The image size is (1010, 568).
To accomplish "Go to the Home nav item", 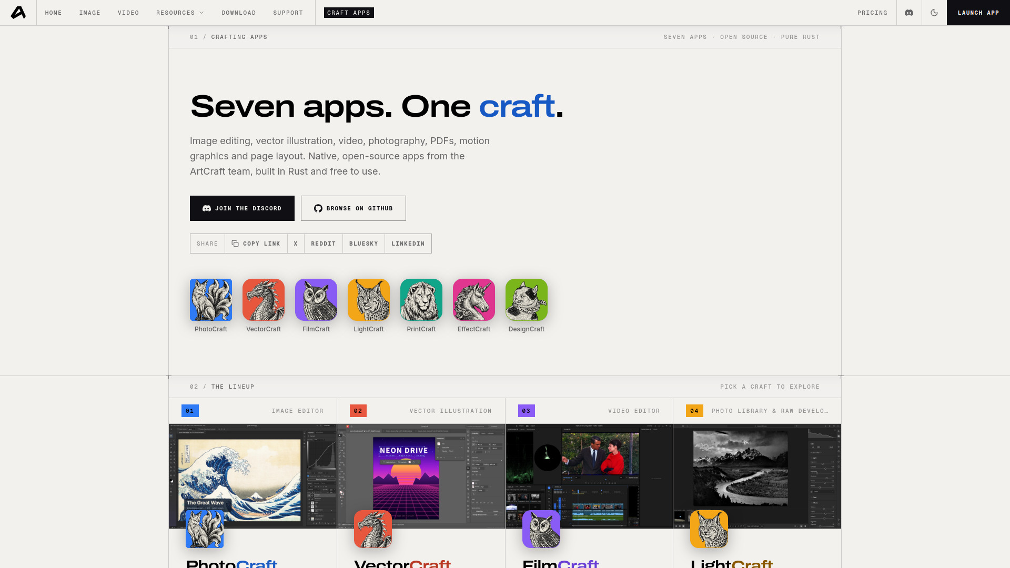I will [54, 13].
